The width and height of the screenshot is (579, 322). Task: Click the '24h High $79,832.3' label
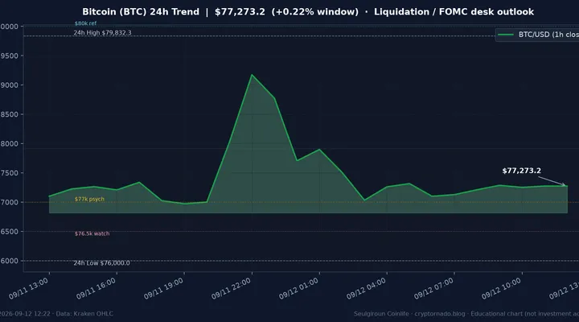(102, 32)
